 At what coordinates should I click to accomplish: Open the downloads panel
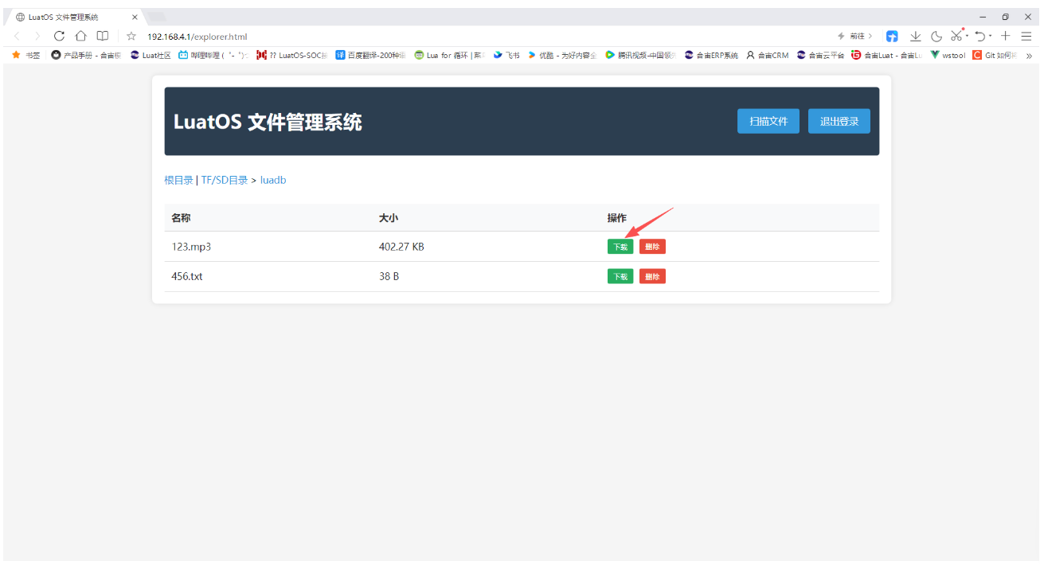pos(916,37)
